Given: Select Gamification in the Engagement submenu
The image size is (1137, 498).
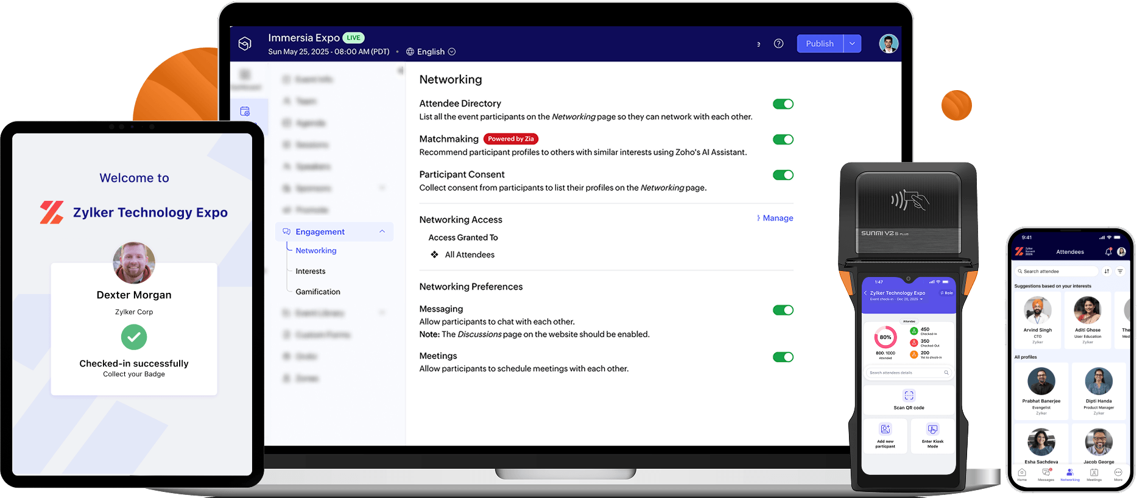Looking at the screenshot, I should 318,292.
